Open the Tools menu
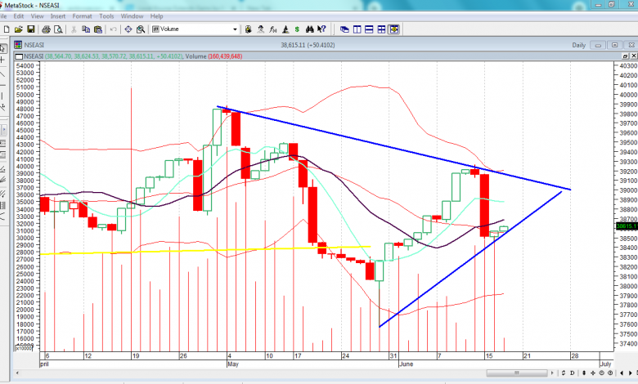This screenshot has width=638, height=384. [106, 16]
